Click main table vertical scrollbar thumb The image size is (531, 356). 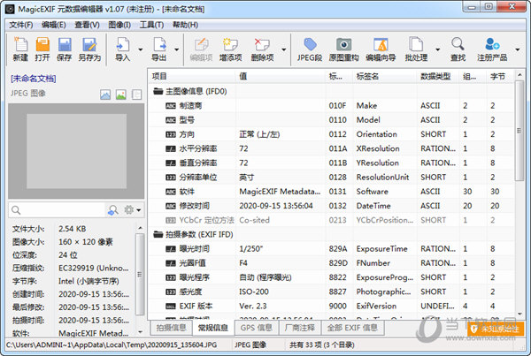519,131
